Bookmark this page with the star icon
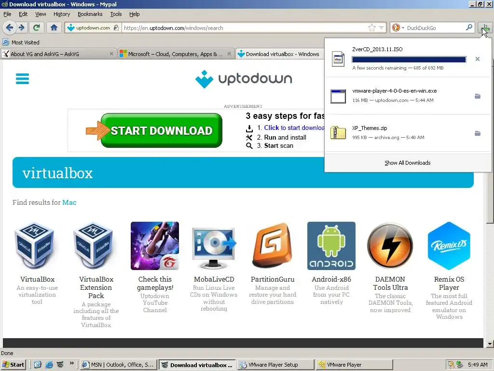 (372, 28)
